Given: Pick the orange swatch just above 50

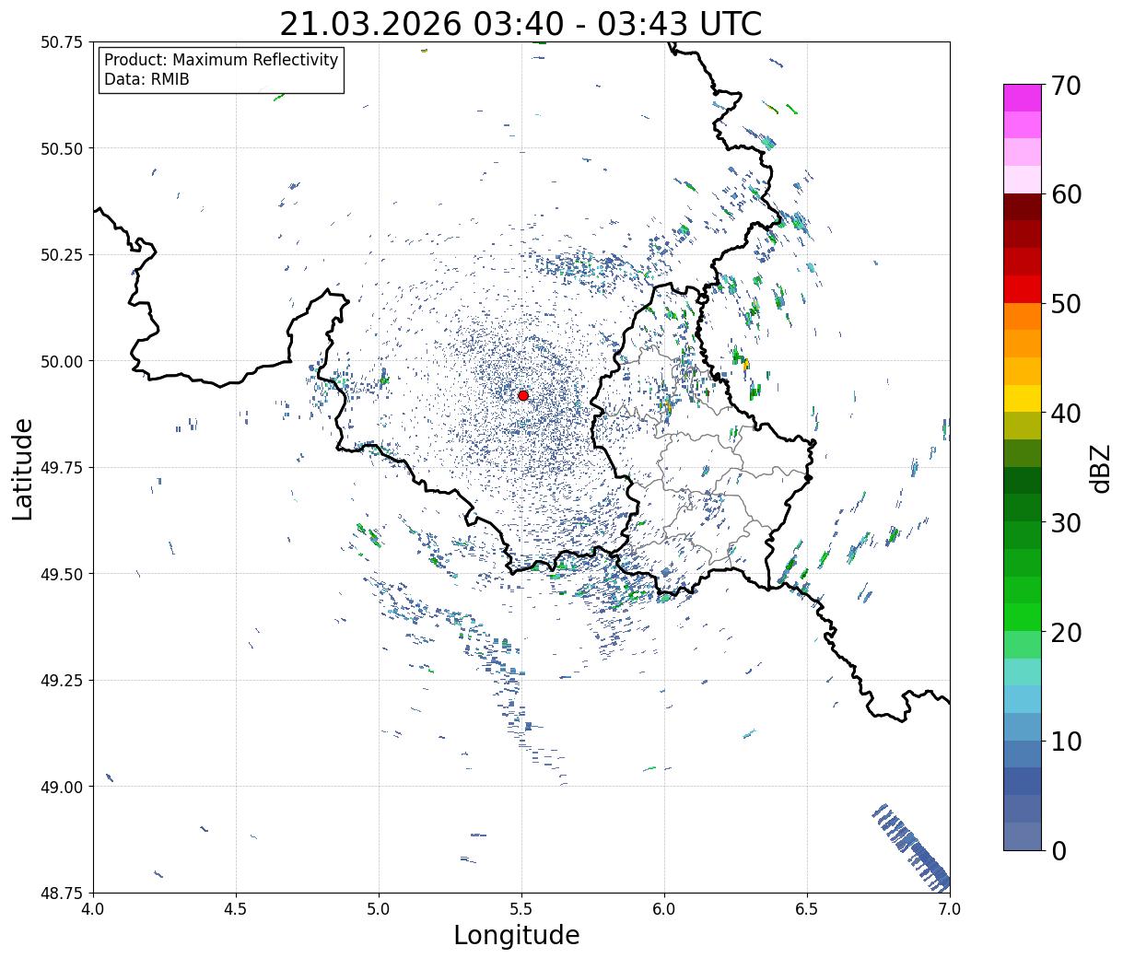Looking at the screenshot, I should (x=1023, y=317).
